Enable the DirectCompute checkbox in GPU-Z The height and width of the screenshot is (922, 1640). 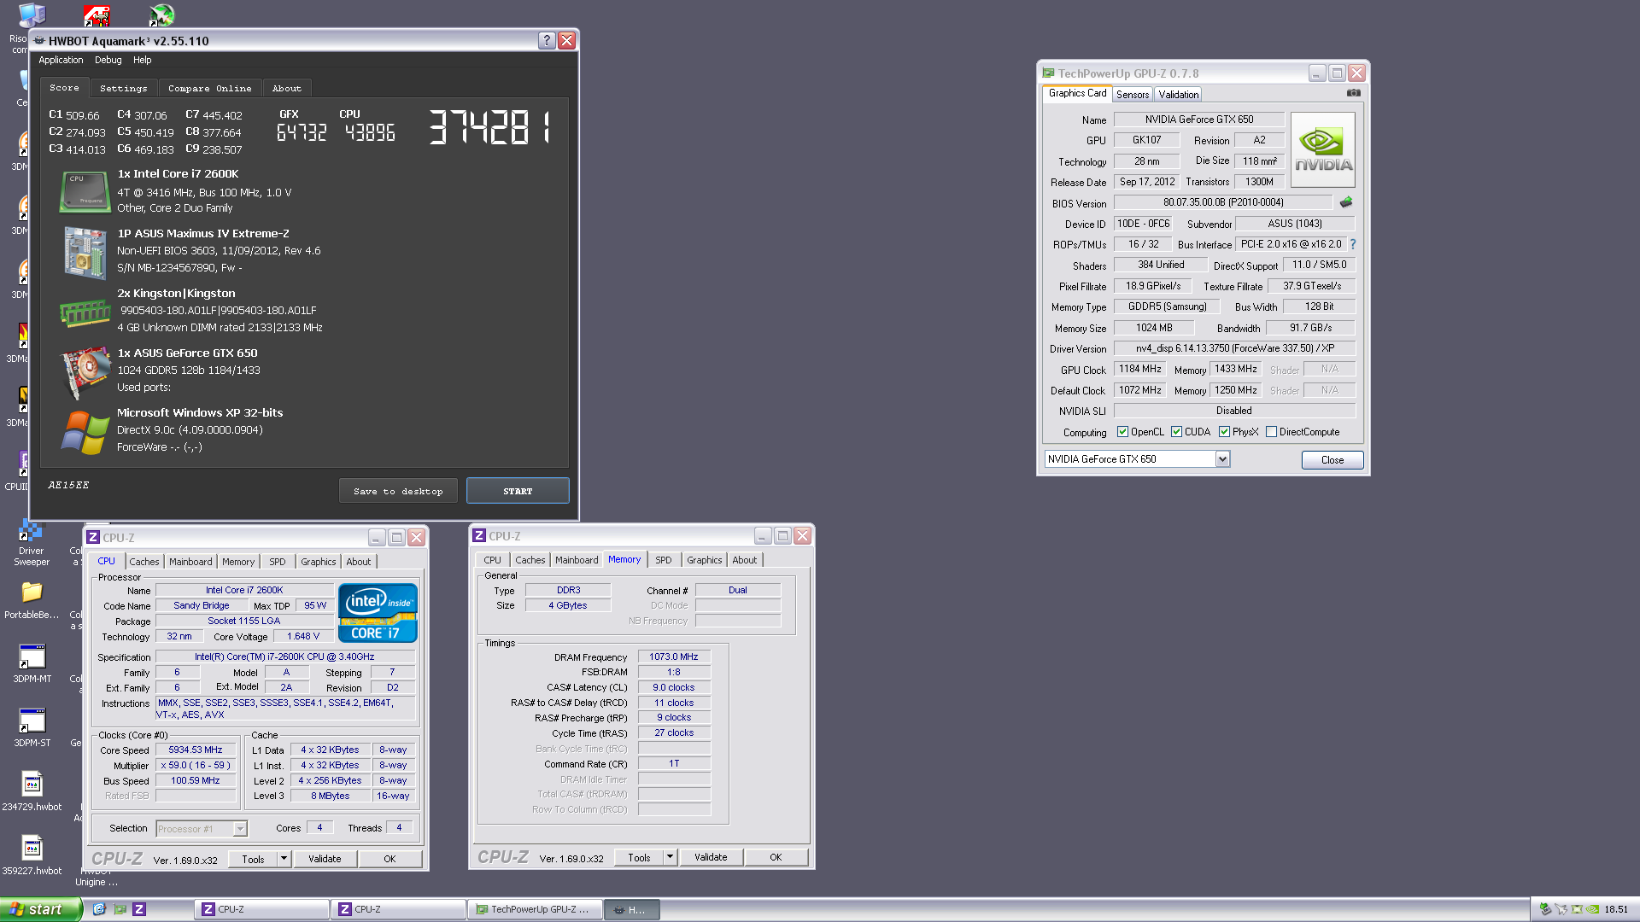pyautogui.click(x=1271, y=432)
